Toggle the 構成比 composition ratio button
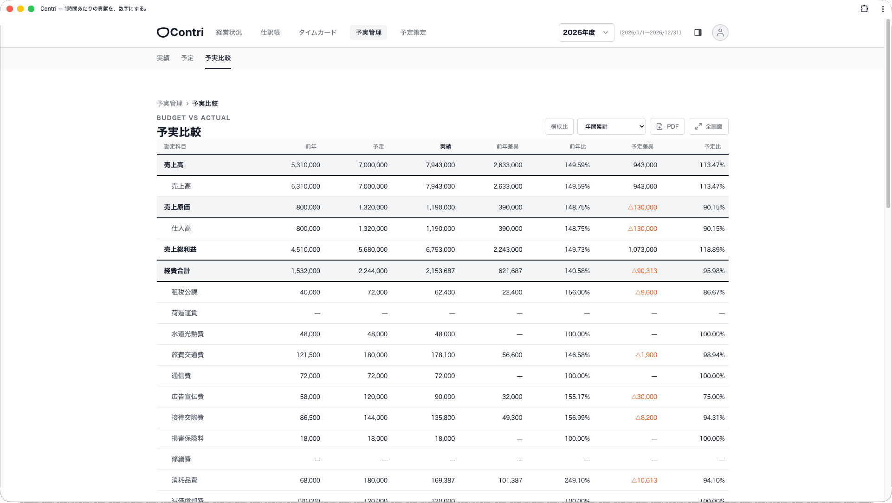This screenshot has height=503, width=892. tap(559, 126)
